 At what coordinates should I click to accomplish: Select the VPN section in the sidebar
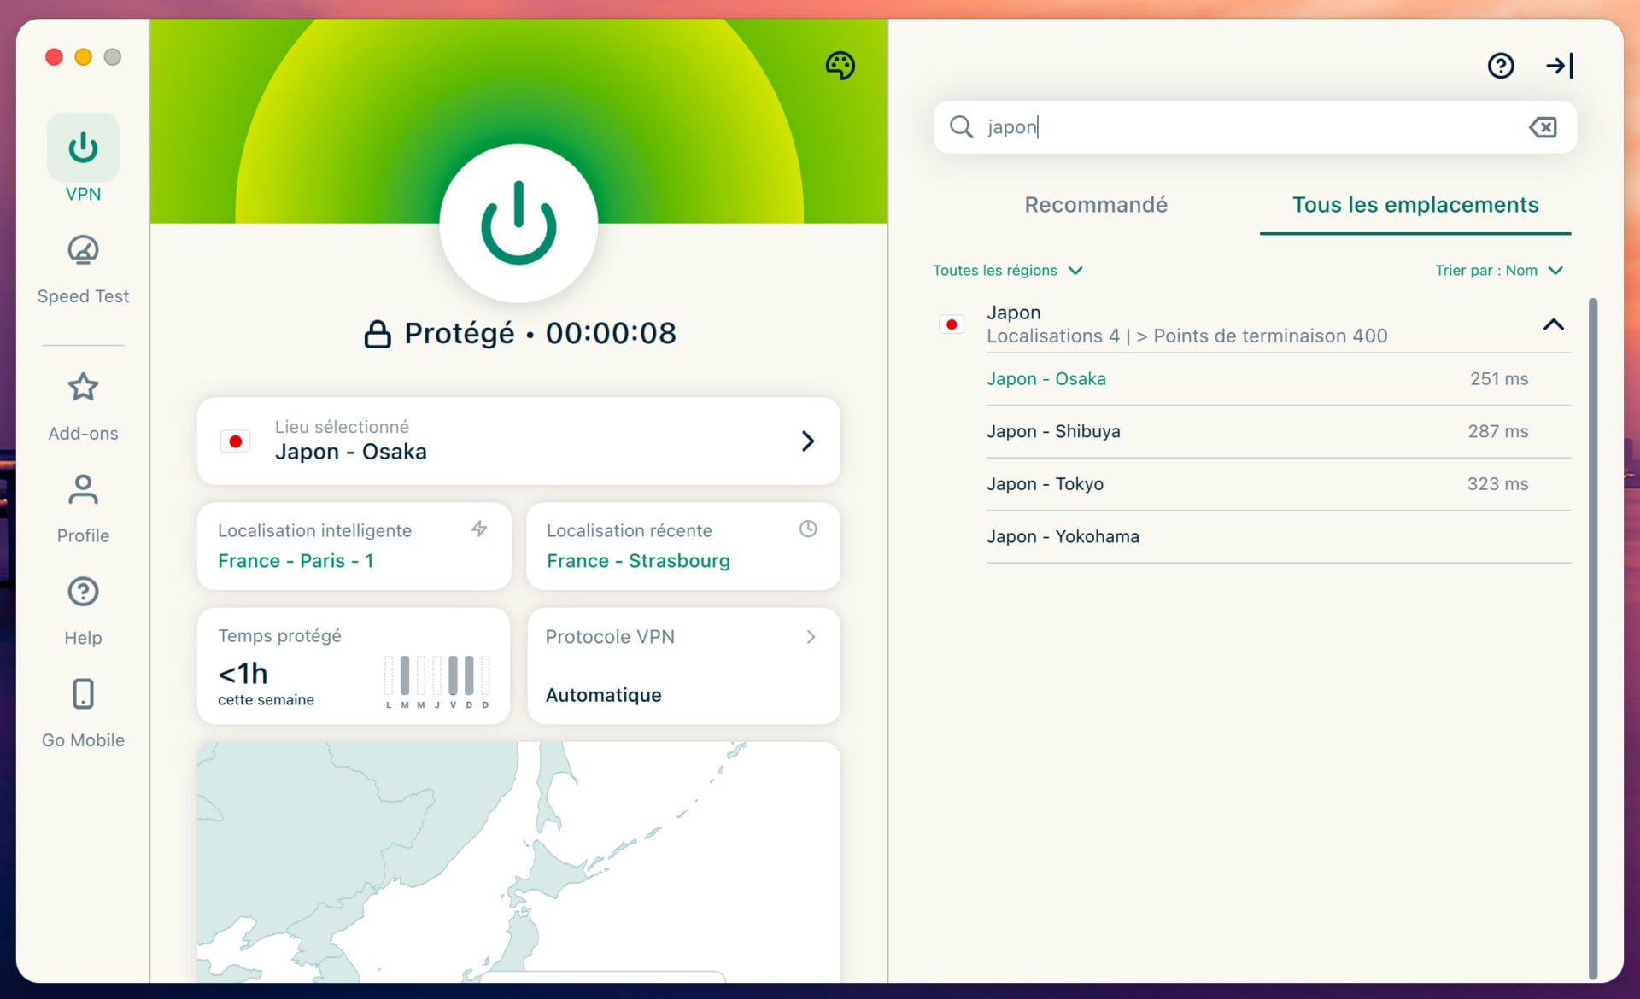(82, 158)
